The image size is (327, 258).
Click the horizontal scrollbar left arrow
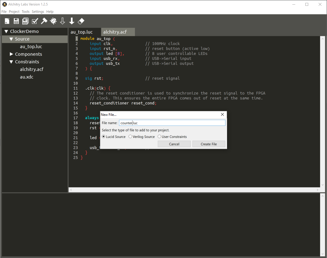[71, 190]
